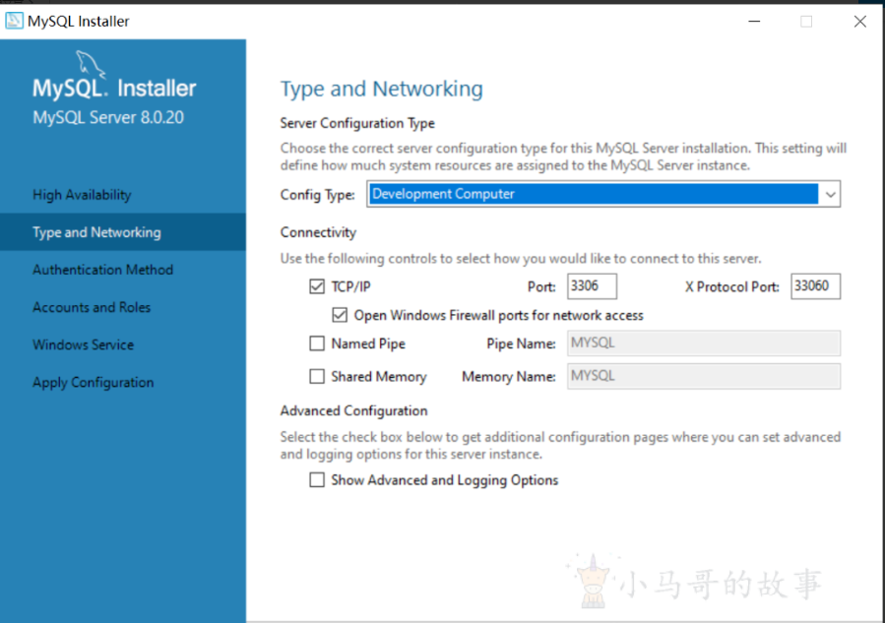The width and height of the screenshot is (885, 623).
Task: Click the Advanced Configuration section label
Action: click(x=353, y=410)
